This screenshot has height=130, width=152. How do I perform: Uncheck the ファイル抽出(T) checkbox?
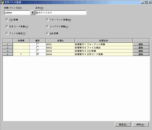pyautogui.click(x=7, y=33)
